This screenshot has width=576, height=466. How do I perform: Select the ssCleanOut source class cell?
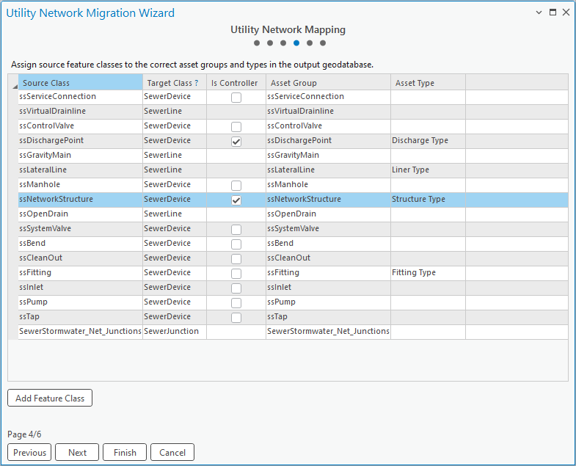pos(81,258)
